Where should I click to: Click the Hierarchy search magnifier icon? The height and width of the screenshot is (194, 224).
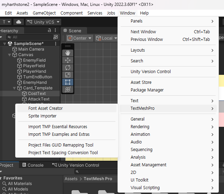click(x=9, y=37)
